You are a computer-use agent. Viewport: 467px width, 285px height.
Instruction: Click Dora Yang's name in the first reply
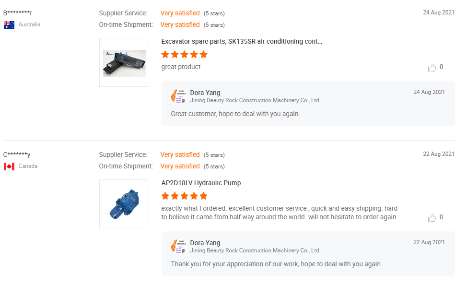click(x=205, y=93)
